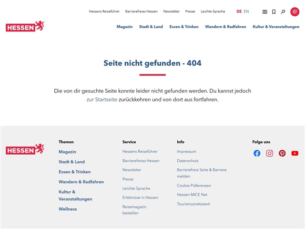Viewport: 305px width, 229px height.
Task: Open Stadt & Land navigation menu
Action: coord(151,27)
